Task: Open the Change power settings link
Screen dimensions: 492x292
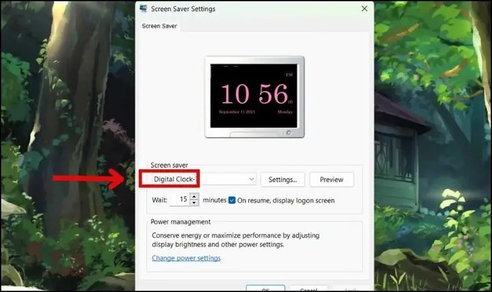Action: (x=186, y=258)
